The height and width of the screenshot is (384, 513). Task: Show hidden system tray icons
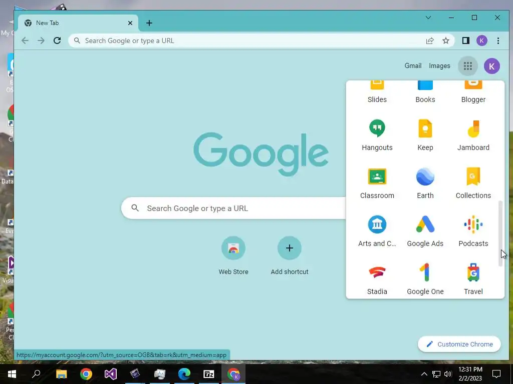point(424,374)
